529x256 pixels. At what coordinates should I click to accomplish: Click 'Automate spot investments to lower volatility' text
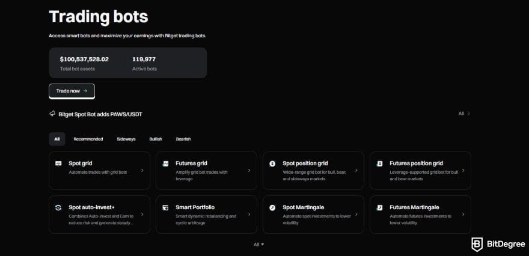(317, 219)
